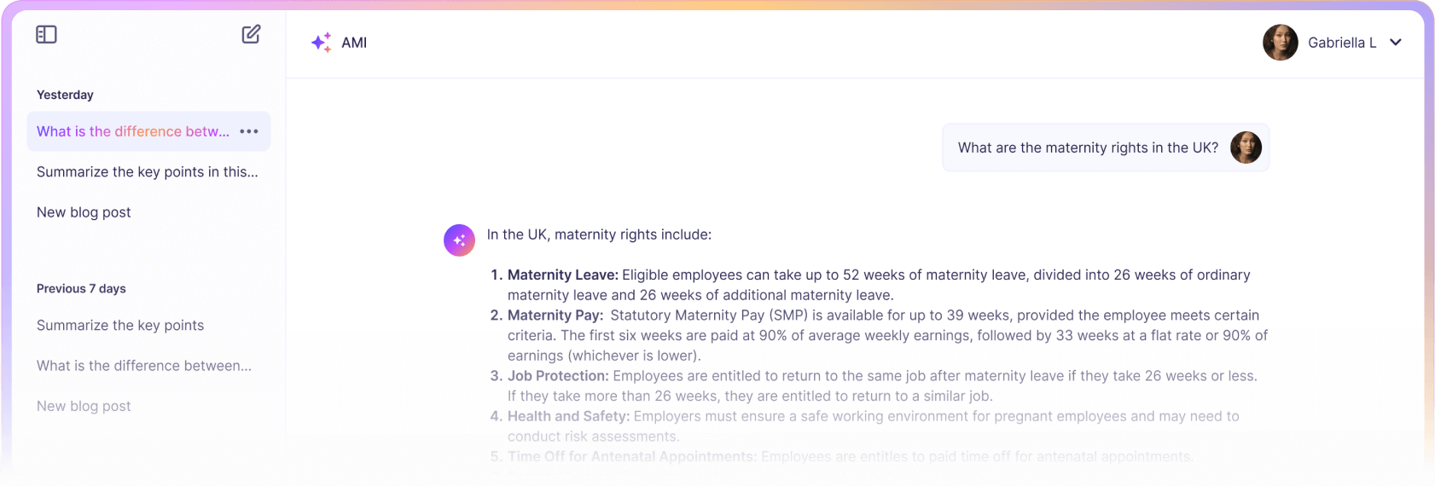
Task: Open the highlighted "What is the difference betw..." chat
Action: pyautogui.click(x=133, y=131)
